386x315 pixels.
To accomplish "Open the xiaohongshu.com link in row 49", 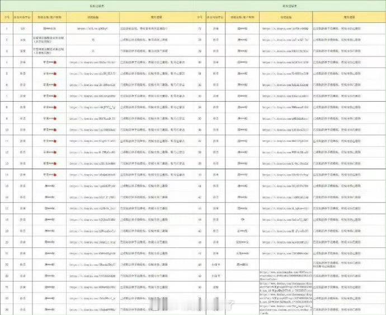I will tap(286, 276).
